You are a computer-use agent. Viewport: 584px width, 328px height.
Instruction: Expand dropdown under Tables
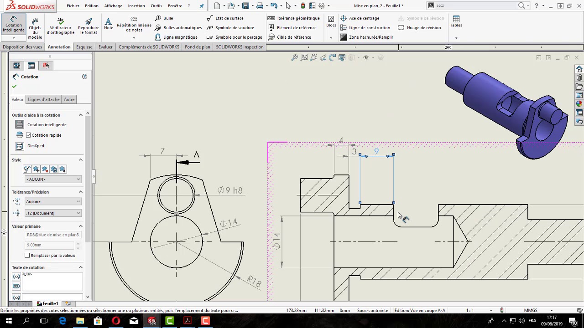(x=456, y=37)
